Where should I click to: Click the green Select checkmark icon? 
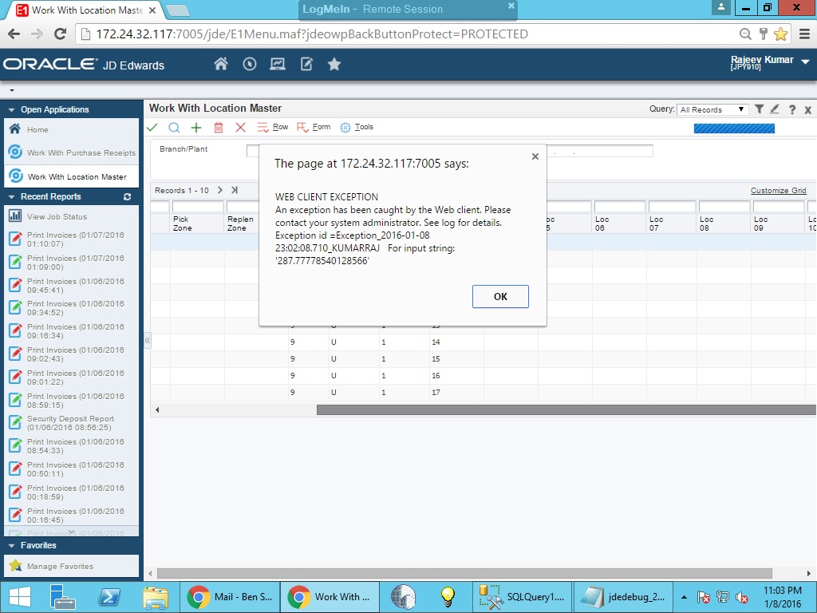[152, 127]
